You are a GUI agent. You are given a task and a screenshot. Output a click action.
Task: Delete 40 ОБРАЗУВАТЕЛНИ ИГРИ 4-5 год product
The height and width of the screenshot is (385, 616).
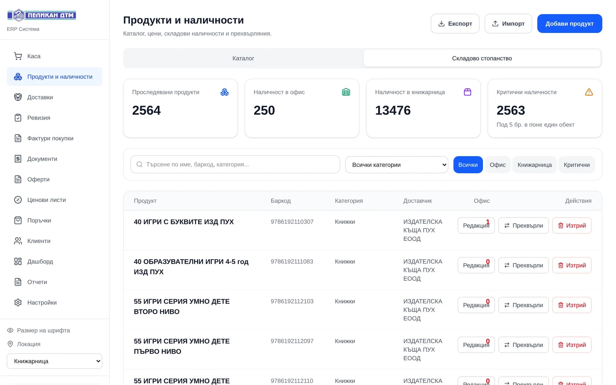[x=572, y=265]
